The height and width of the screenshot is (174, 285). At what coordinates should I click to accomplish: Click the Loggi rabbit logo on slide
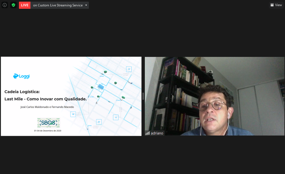16,76
